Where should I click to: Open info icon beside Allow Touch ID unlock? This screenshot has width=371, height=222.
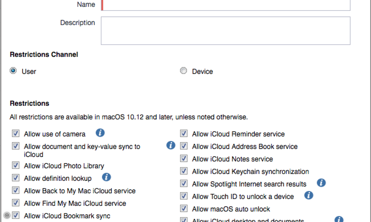309,195
